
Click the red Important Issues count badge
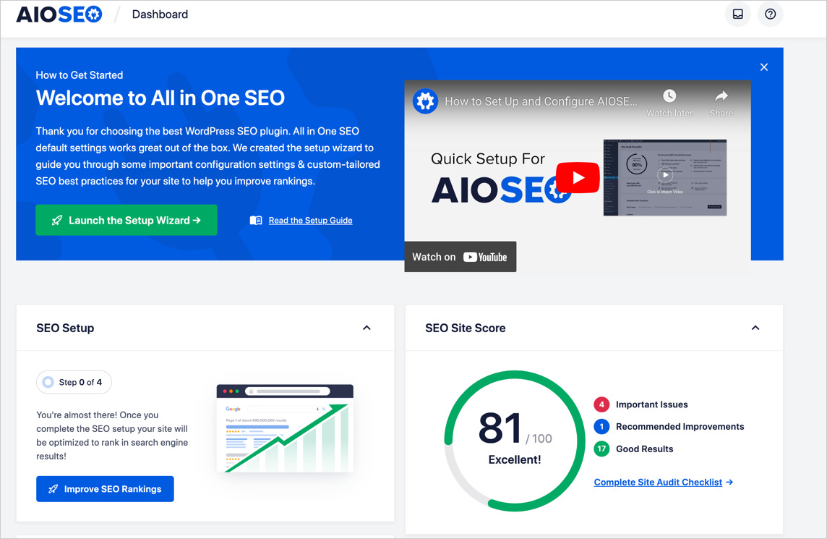click(601, 404)
